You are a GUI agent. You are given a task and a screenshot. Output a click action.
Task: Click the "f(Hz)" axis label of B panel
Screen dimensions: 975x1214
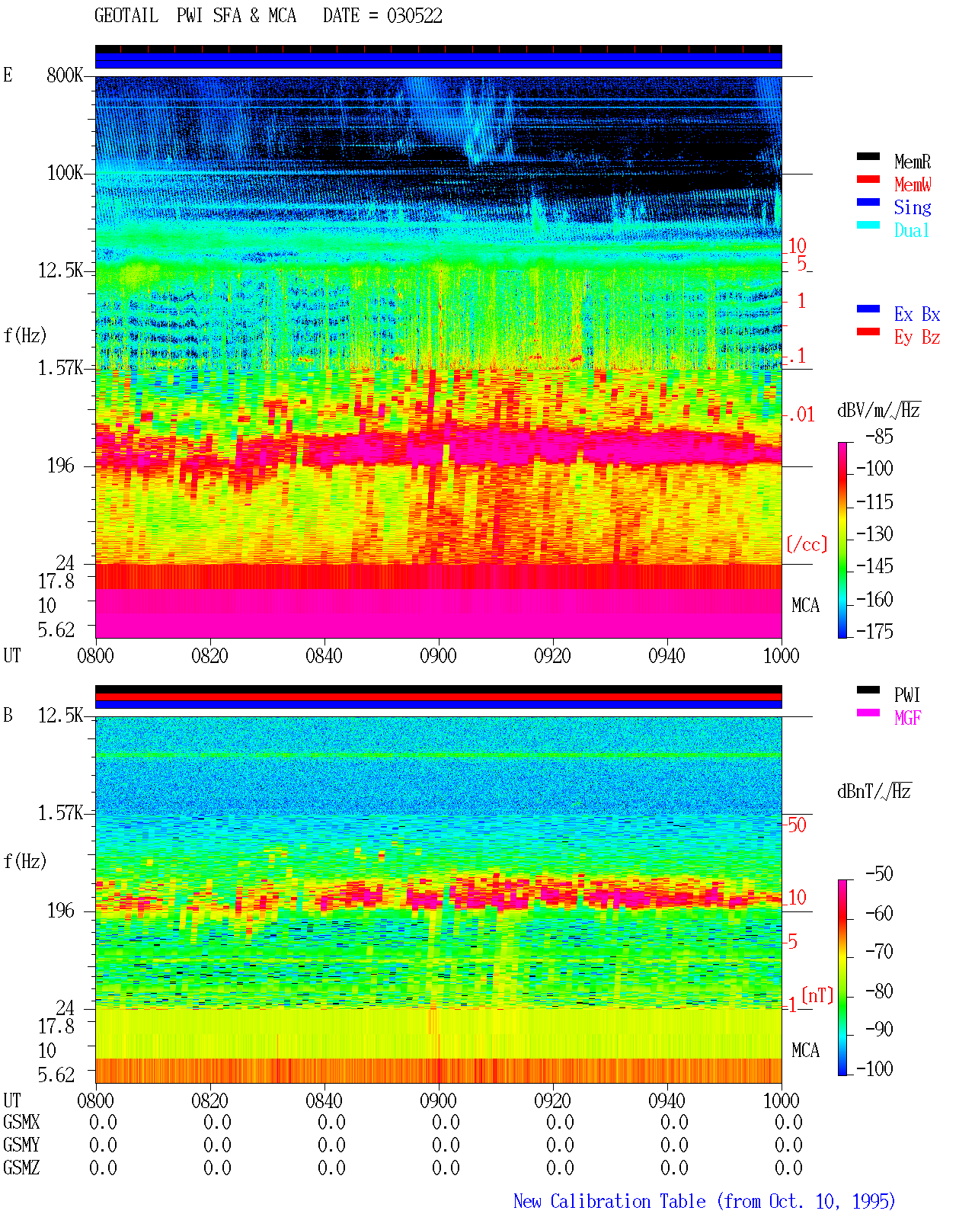25,861
